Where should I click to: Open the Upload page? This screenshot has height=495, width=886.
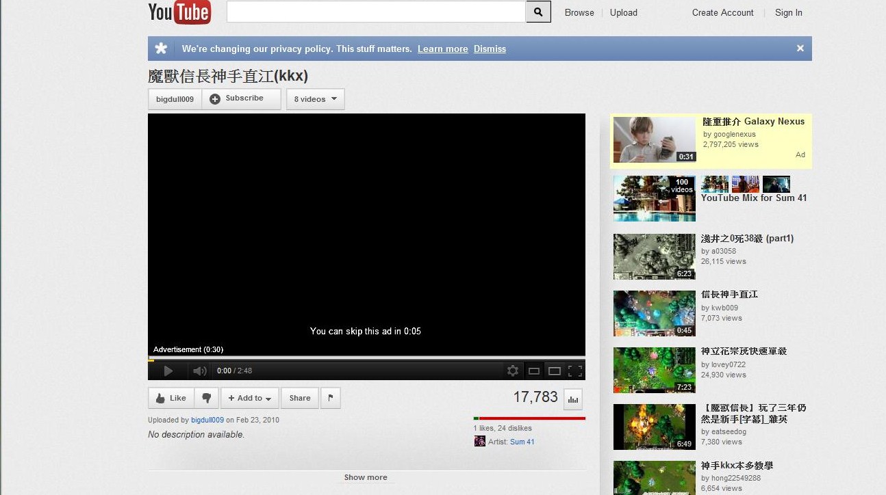[624, 12]
